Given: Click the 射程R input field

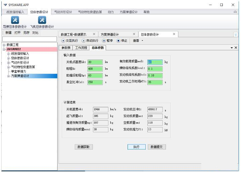Looking at the screenshot, I should [95, 69].
